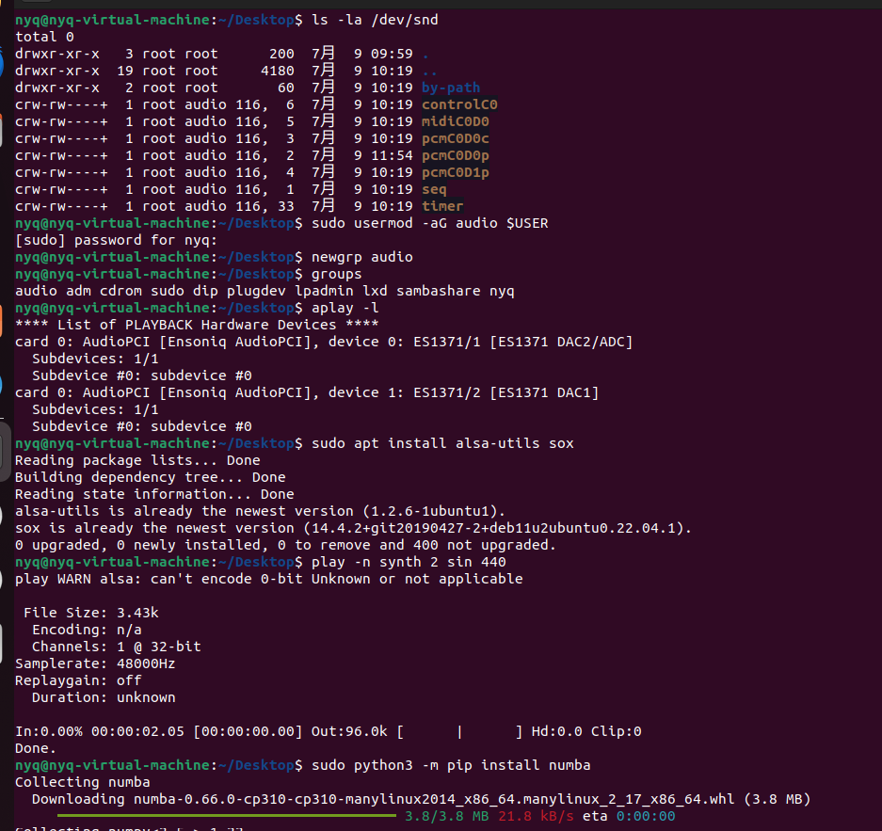
Task: Click the 'eta 0:00:00' value
Action: 628,816
